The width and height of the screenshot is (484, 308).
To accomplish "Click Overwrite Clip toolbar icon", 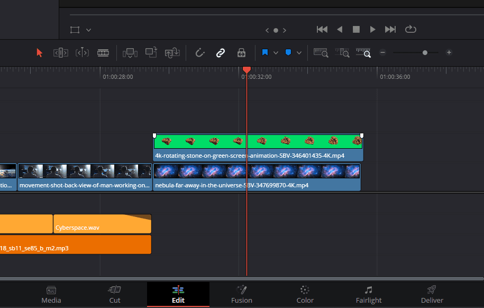I will (151, 52).
